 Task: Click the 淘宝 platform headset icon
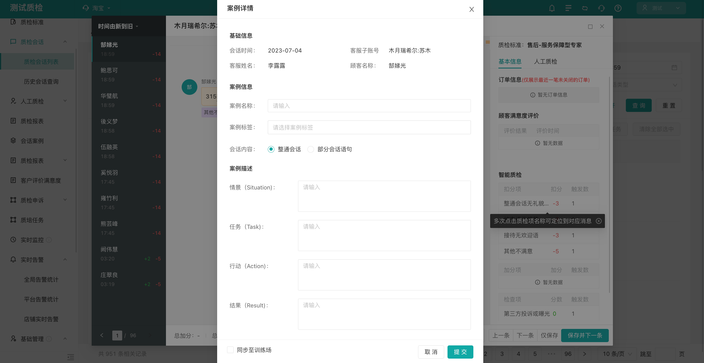[x=86, y=8]
